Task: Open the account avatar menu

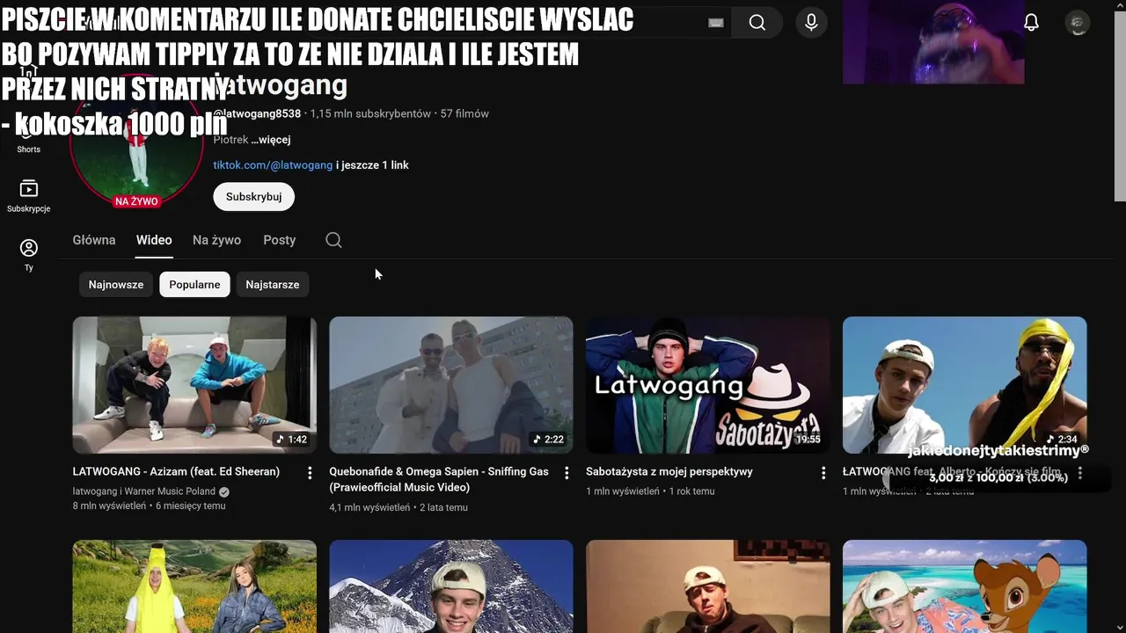Action: tap(1078, 23)
